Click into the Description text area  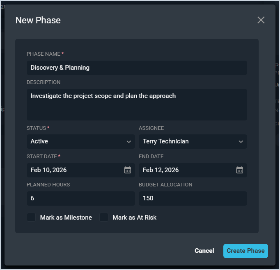(x=137, y=104)
